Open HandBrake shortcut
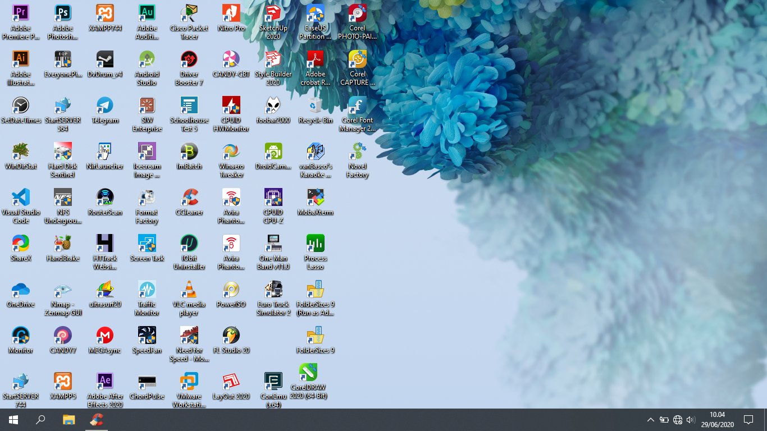 pos(63,248)
